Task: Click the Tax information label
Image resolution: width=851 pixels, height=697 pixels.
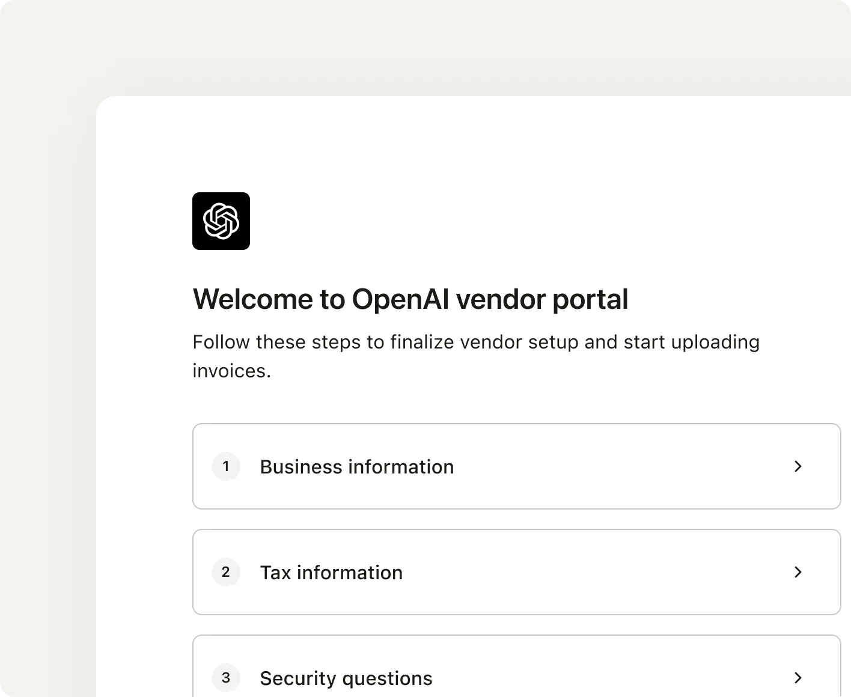Action: click(x=331, y=572)
